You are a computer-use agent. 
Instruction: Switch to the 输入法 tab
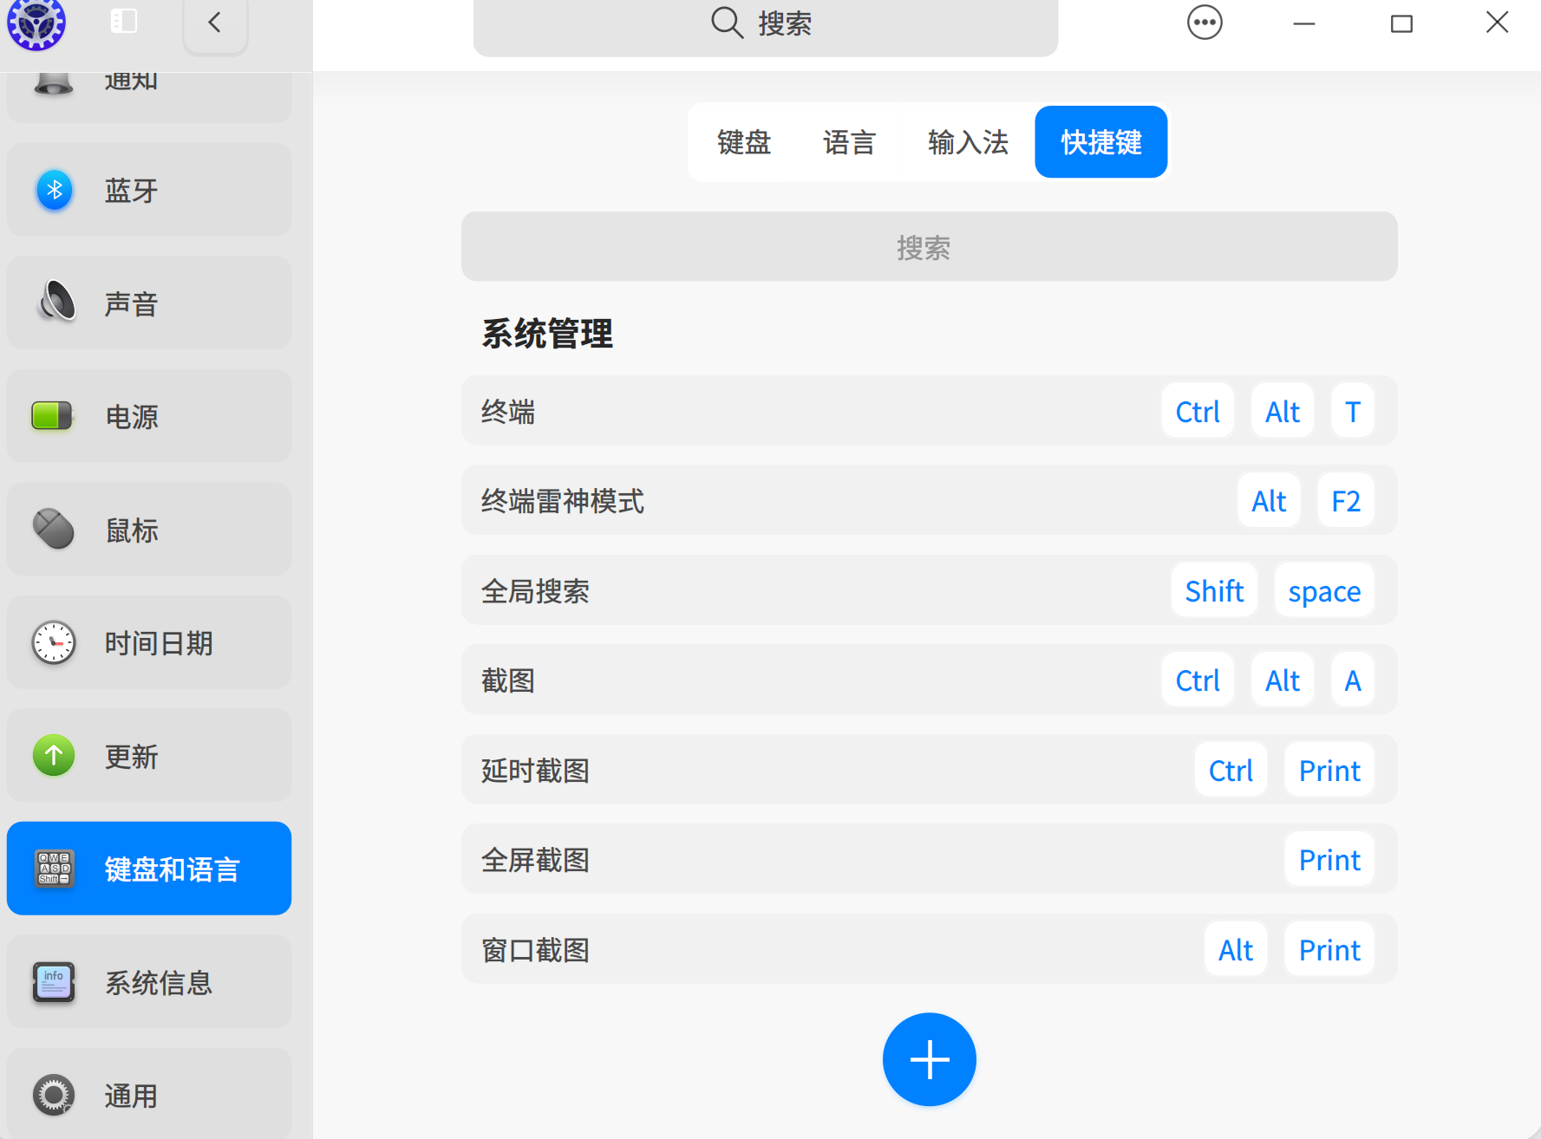coord(968,142)
